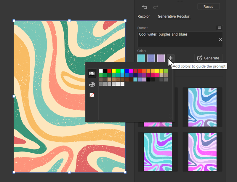Open the Prompt options menu icon

pos(220,28)
